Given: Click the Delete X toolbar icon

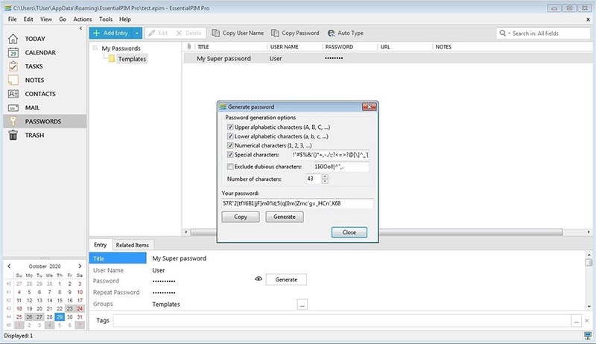Looking at the screenshot, I should [x=179, y=33].
